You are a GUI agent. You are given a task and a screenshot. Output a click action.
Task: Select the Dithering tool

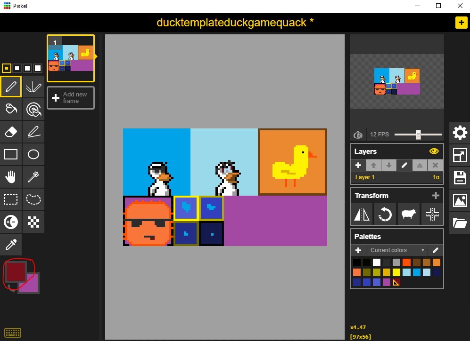[33, 222]
